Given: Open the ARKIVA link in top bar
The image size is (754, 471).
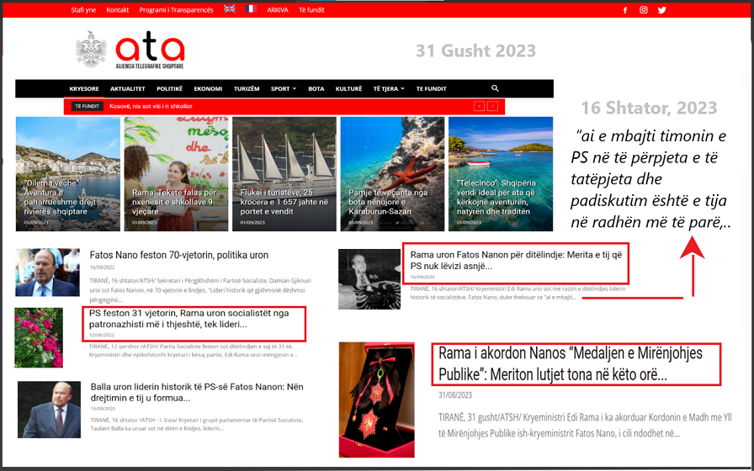Looking at the screenshot, I should [277, 10].
